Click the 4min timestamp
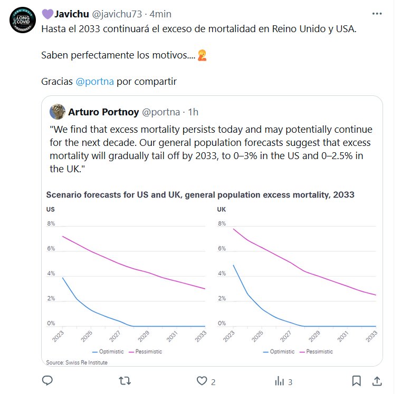 coord(160,14)
